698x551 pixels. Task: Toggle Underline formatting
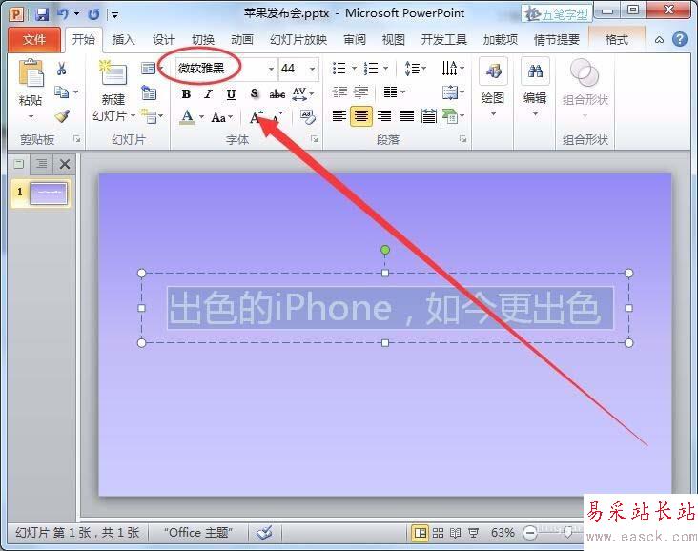coord(231,94)
